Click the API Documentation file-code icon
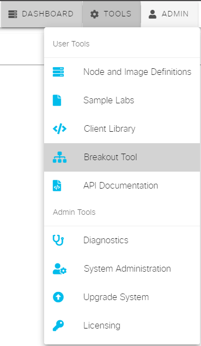This screenshot has width=201, height=346. (57, 186)
